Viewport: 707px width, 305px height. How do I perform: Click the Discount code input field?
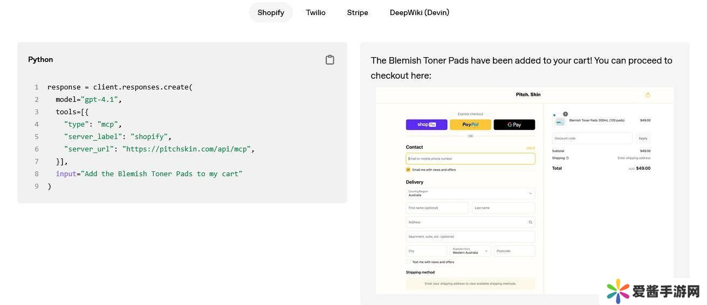[592, 138]
